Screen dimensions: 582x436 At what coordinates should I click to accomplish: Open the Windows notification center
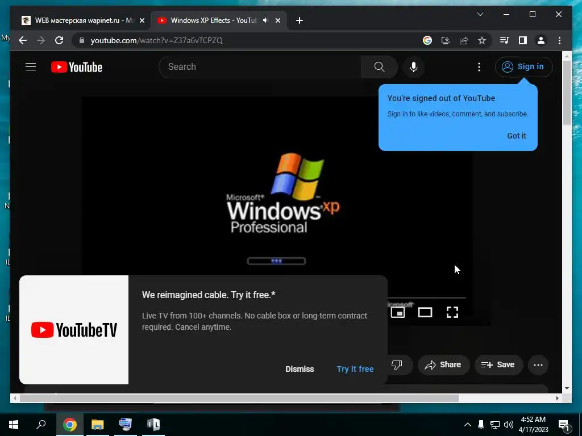564,425
